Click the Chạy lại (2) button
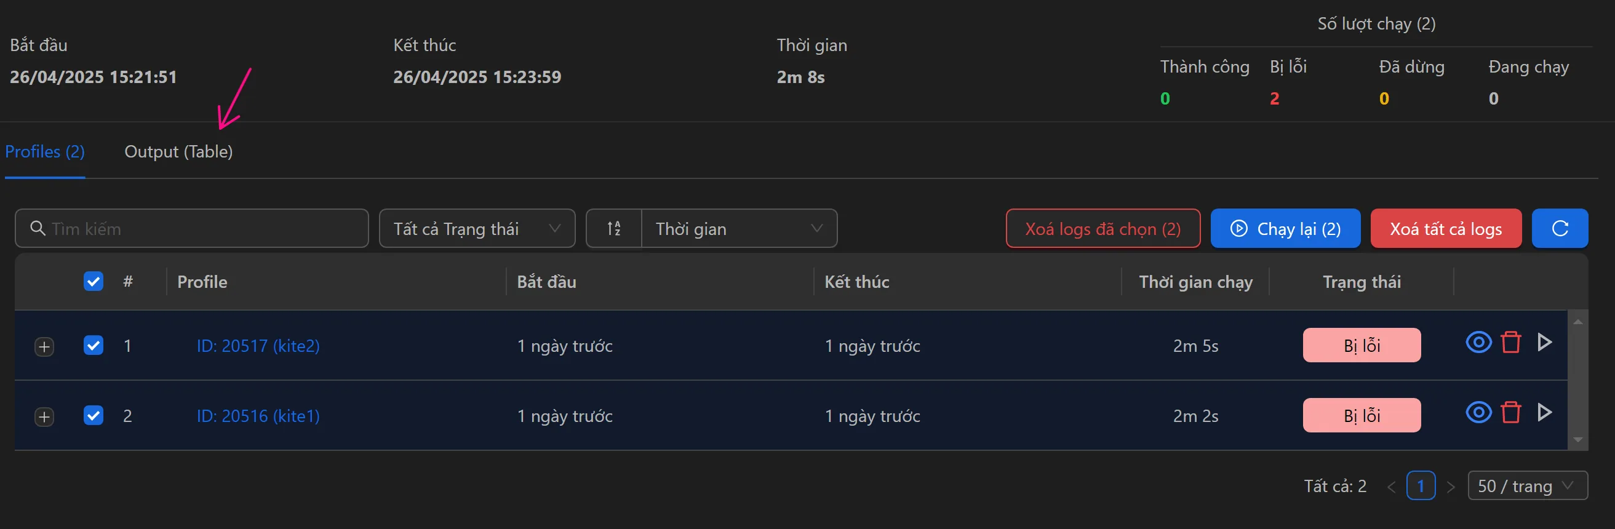Screen dimensions: 1615x529 point(1285,228)
